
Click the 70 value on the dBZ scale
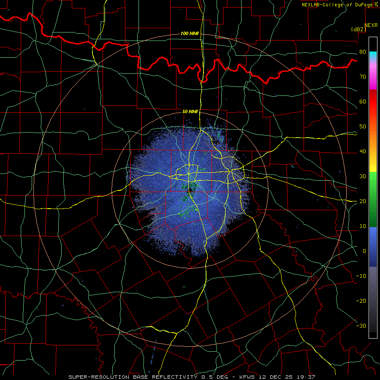tap(363, 76)
